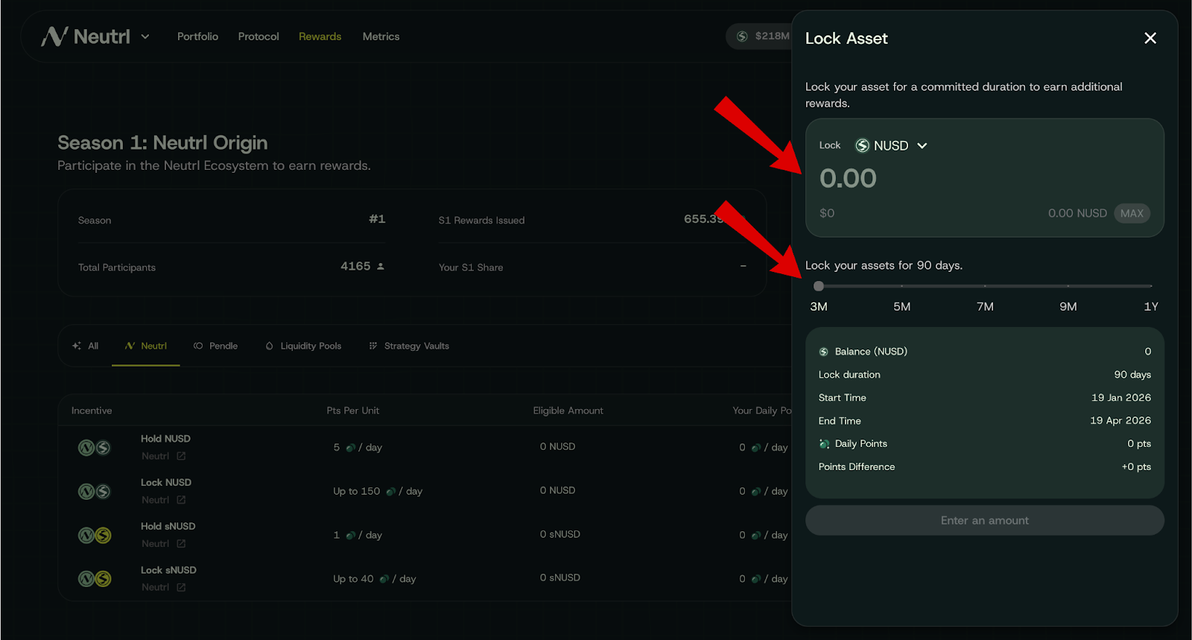Click the 90 days lock duration value
Screen dimensions: 1192x640
click(1132, 374)
